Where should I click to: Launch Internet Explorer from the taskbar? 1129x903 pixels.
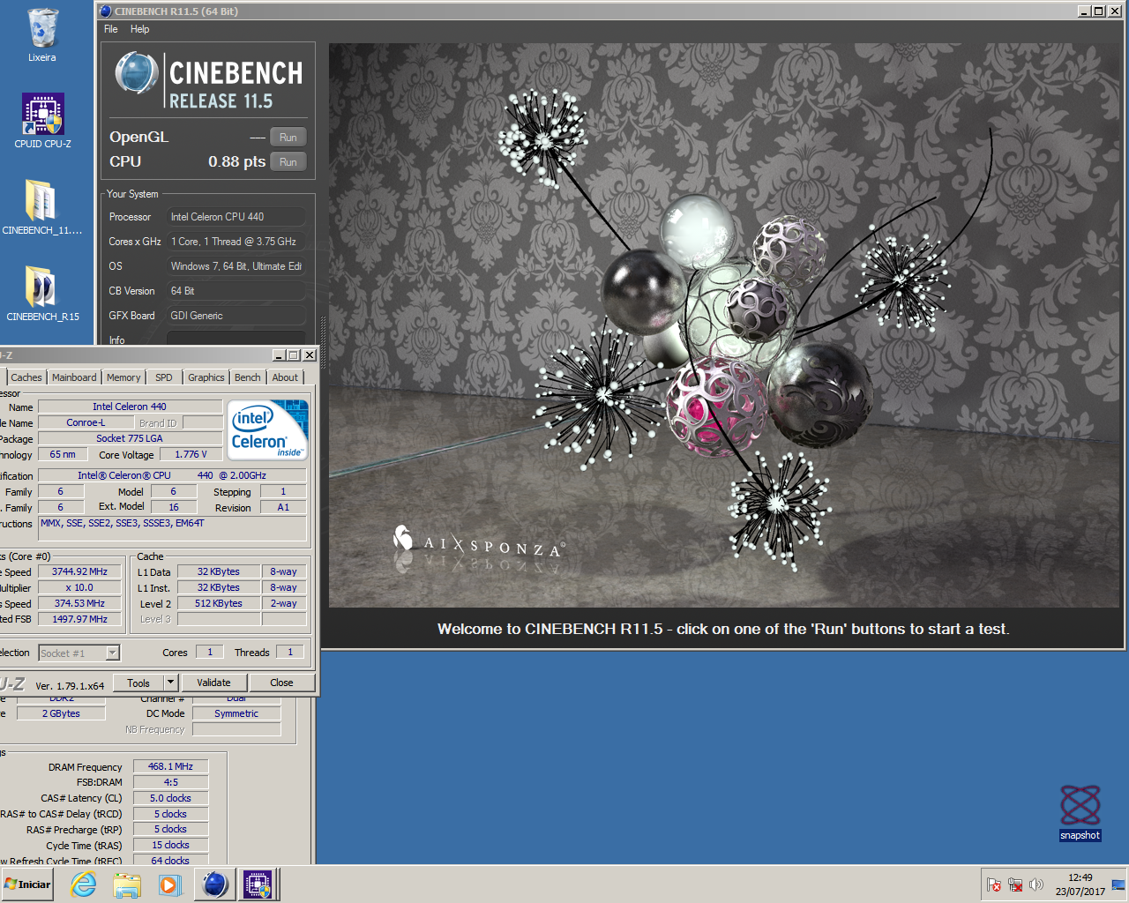tap(84, 884)
